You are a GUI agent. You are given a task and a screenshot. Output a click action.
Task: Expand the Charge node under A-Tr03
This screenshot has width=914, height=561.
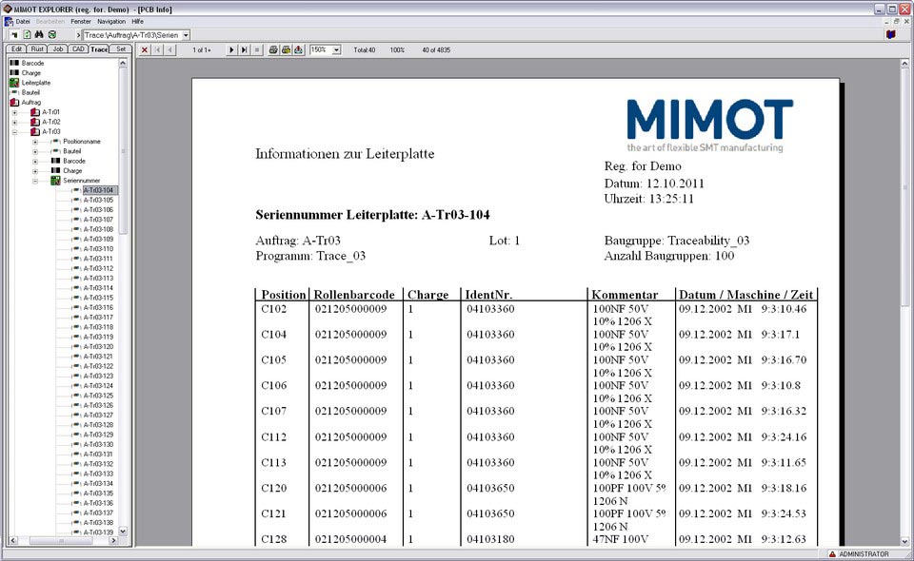pos(35,171)
